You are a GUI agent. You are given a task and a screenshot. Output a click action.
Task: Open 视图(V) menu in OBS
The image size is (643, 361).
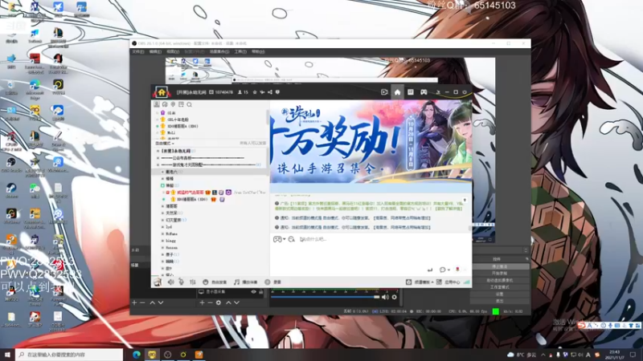coord(173,52)
